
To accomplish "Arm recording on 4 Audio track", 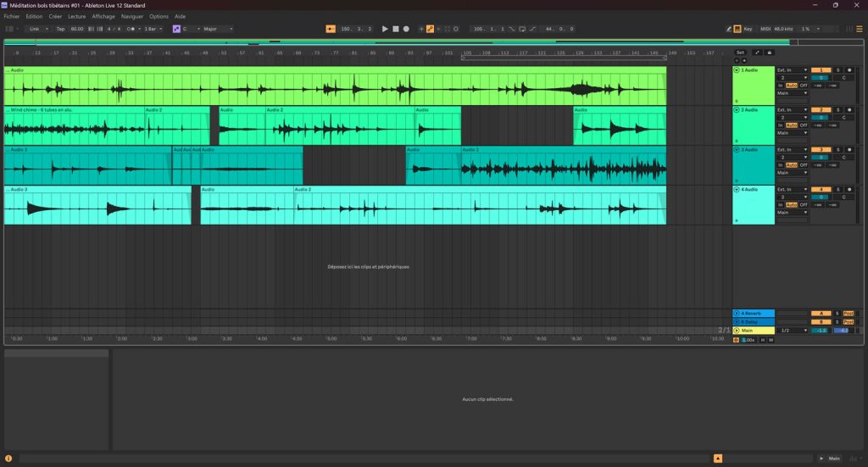I will (849, 190).
